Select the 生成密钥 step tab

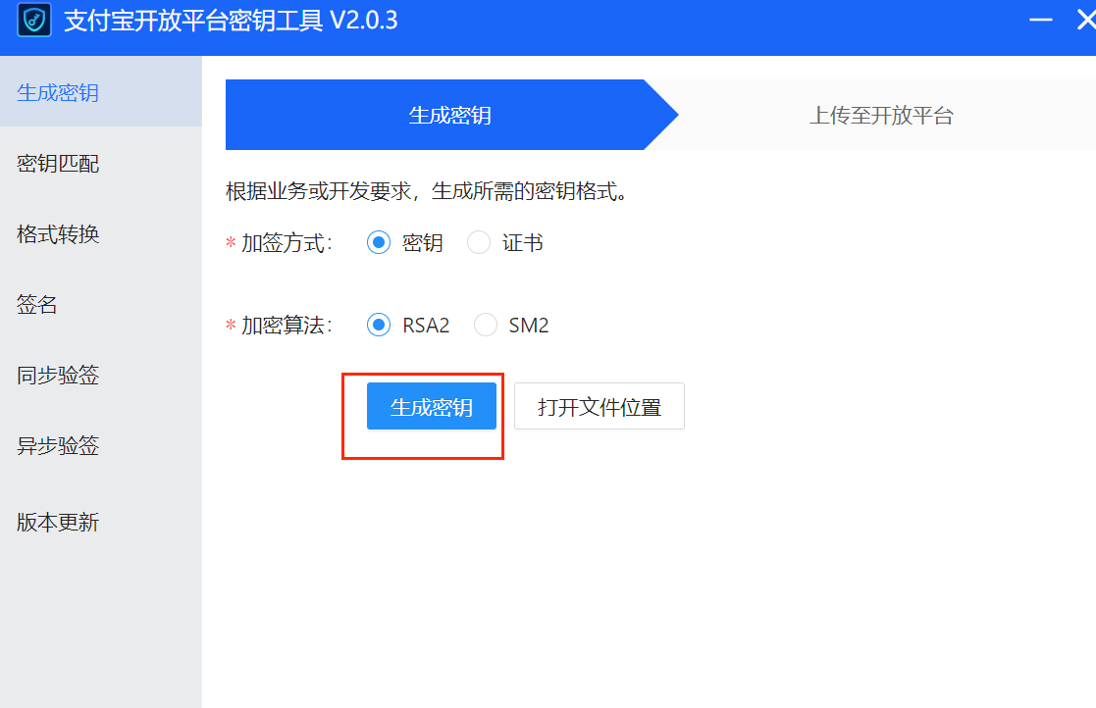(451, 115)
